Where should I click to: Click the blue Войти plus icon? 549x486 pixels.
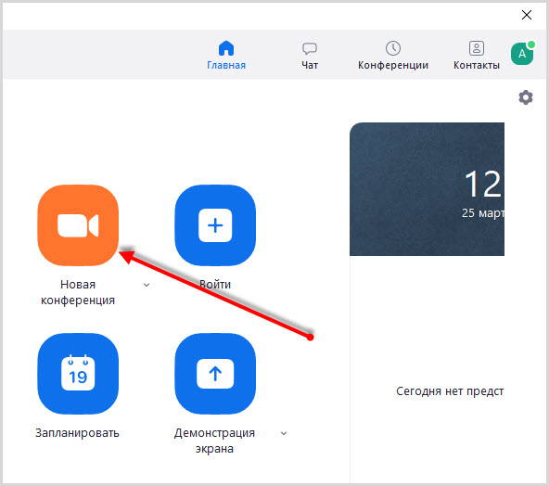tap(215, 225)
